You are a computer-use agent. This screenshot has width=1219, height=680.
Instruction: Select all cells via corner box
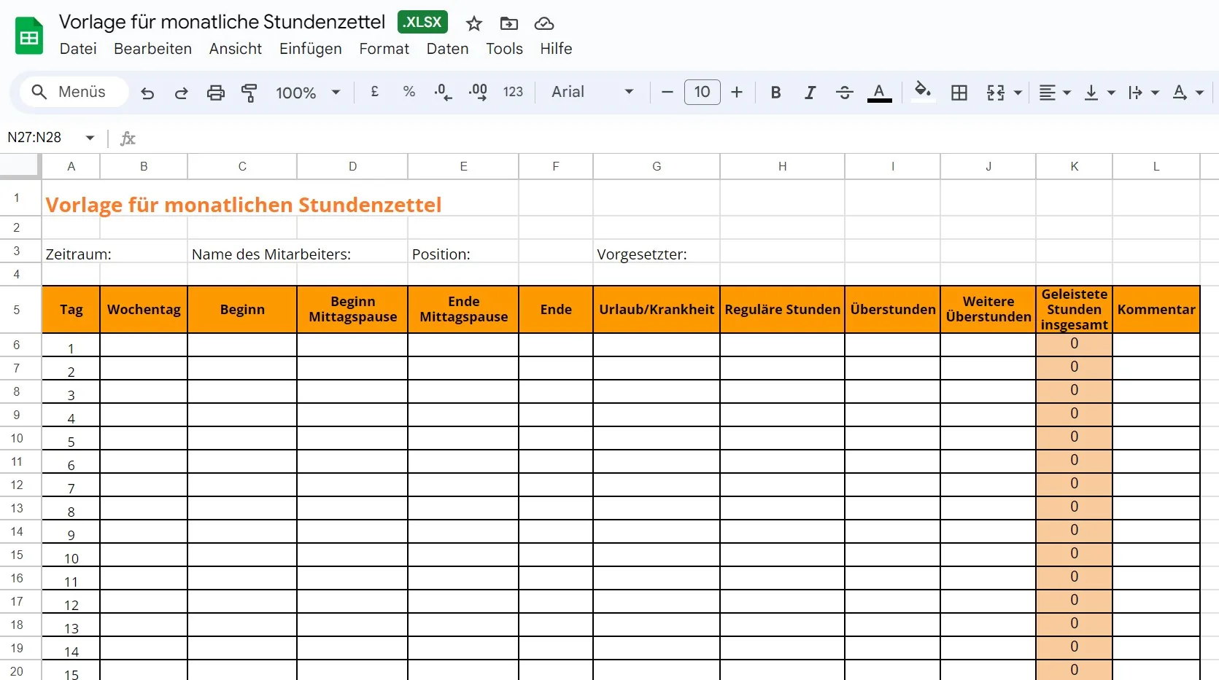(x=20, y=165)
